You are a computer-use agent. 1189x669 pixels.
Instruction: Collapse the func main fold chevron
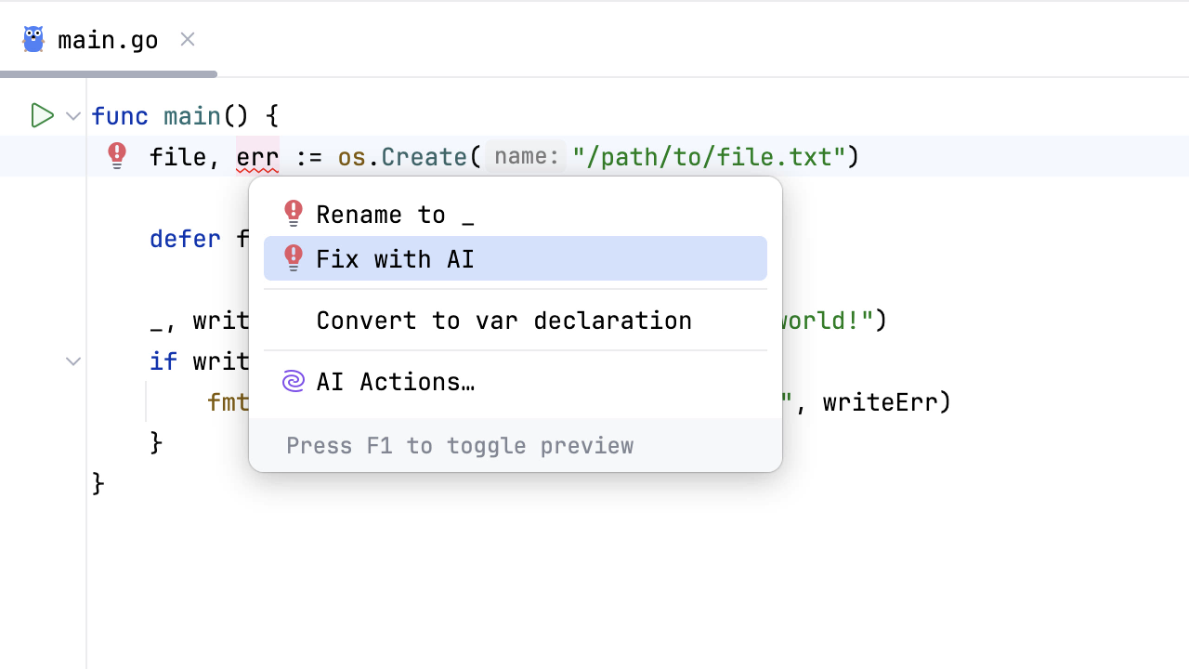click(73, 116)
